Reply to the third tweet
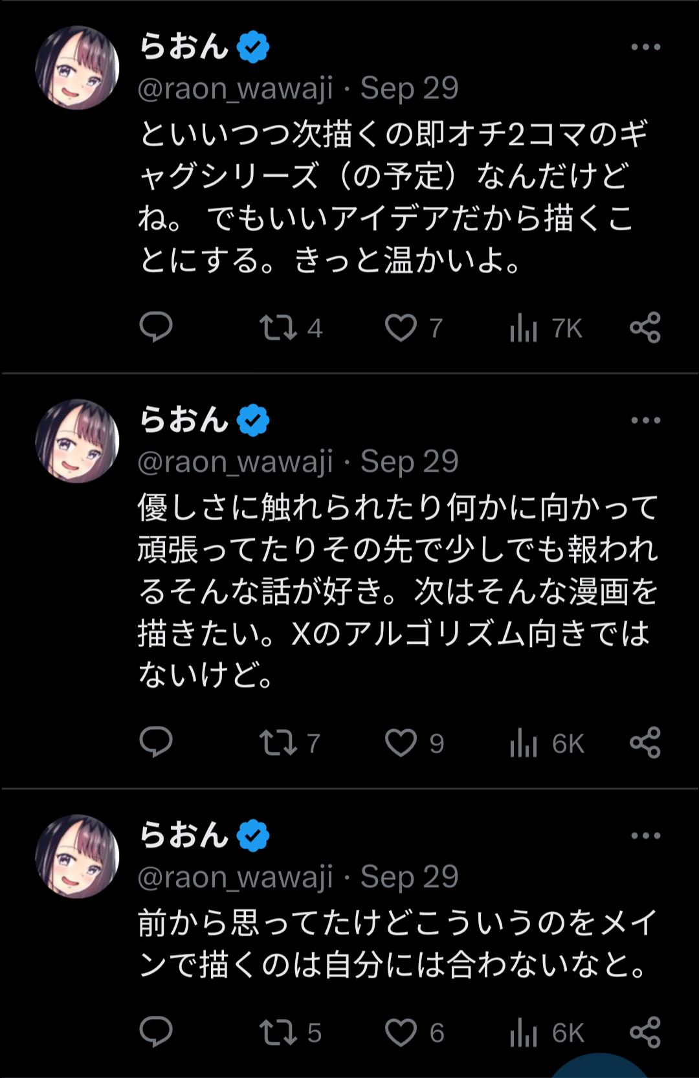This screenshot has width=699, height=1078. (x=156, y=1032)
